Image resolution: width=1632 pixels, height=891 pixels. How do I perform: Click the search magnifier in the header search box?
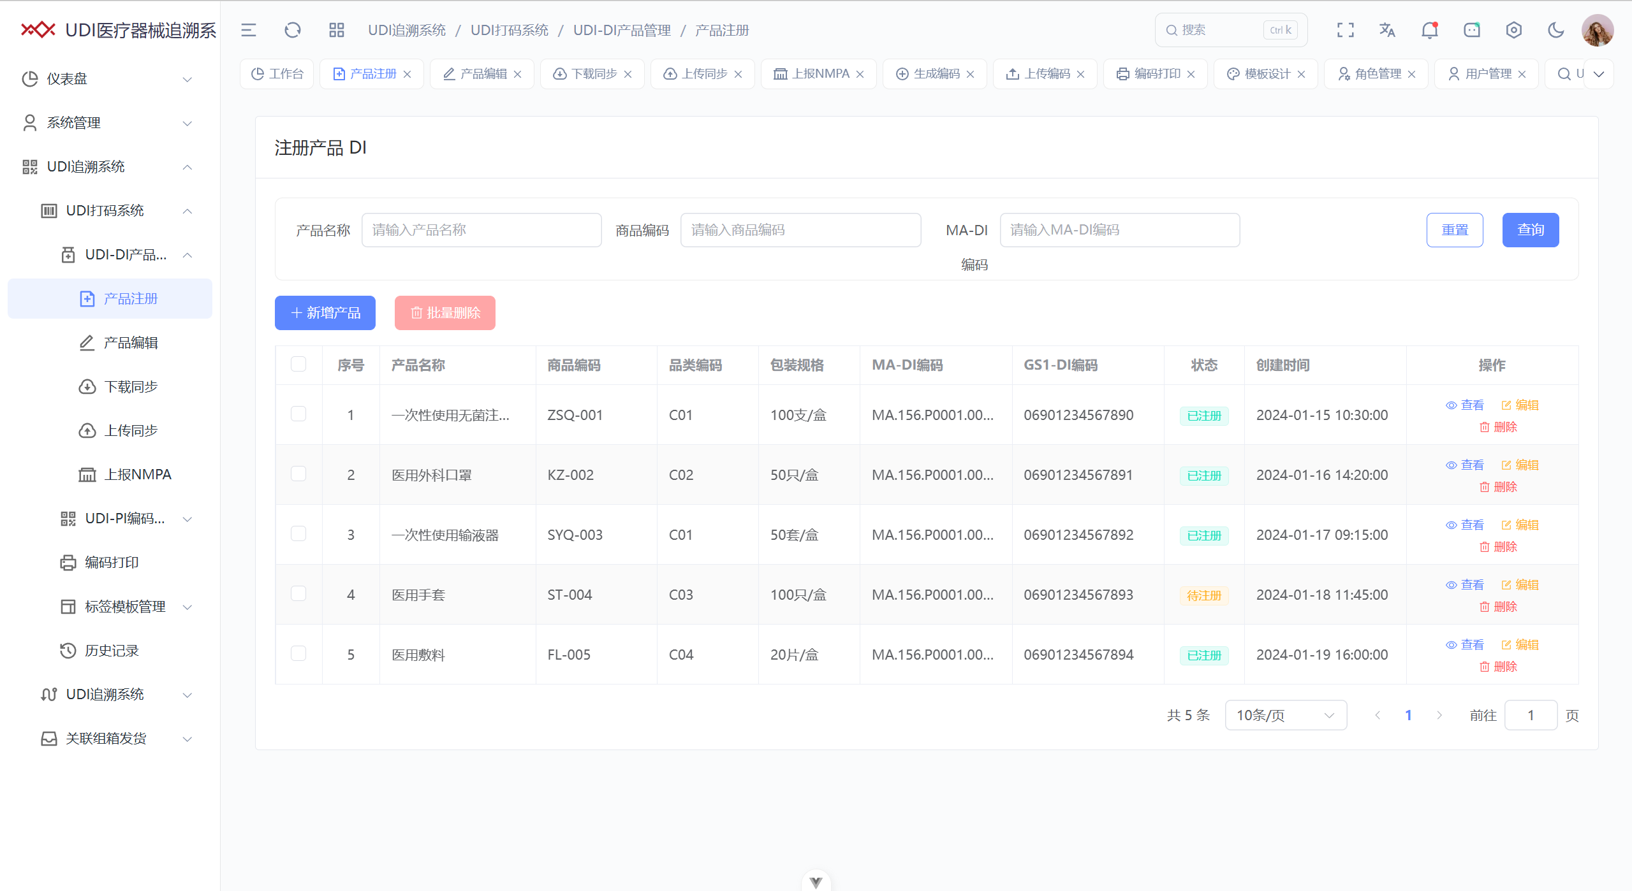tap(1172, 30)
